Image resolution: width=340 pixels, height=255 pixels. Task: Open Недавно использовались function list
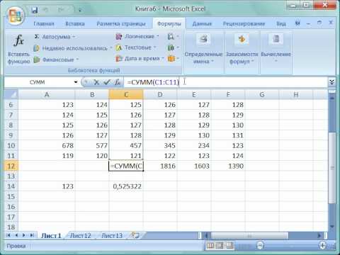pos(73,48)
